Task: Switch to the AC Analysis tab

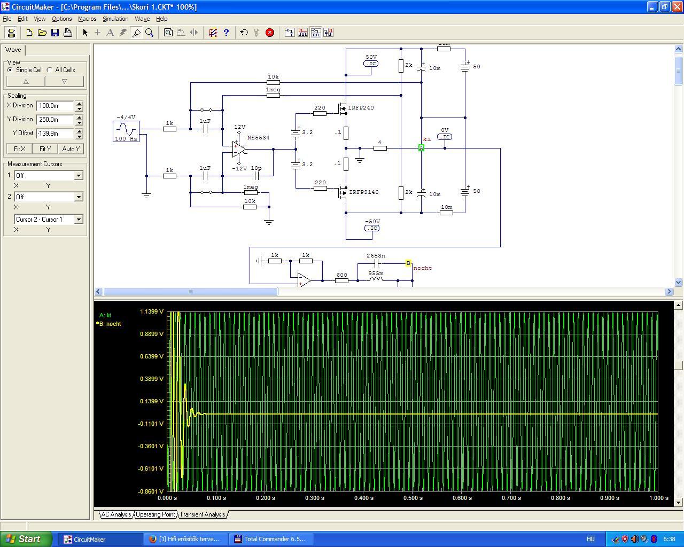Action: click(x=116, y=514)
